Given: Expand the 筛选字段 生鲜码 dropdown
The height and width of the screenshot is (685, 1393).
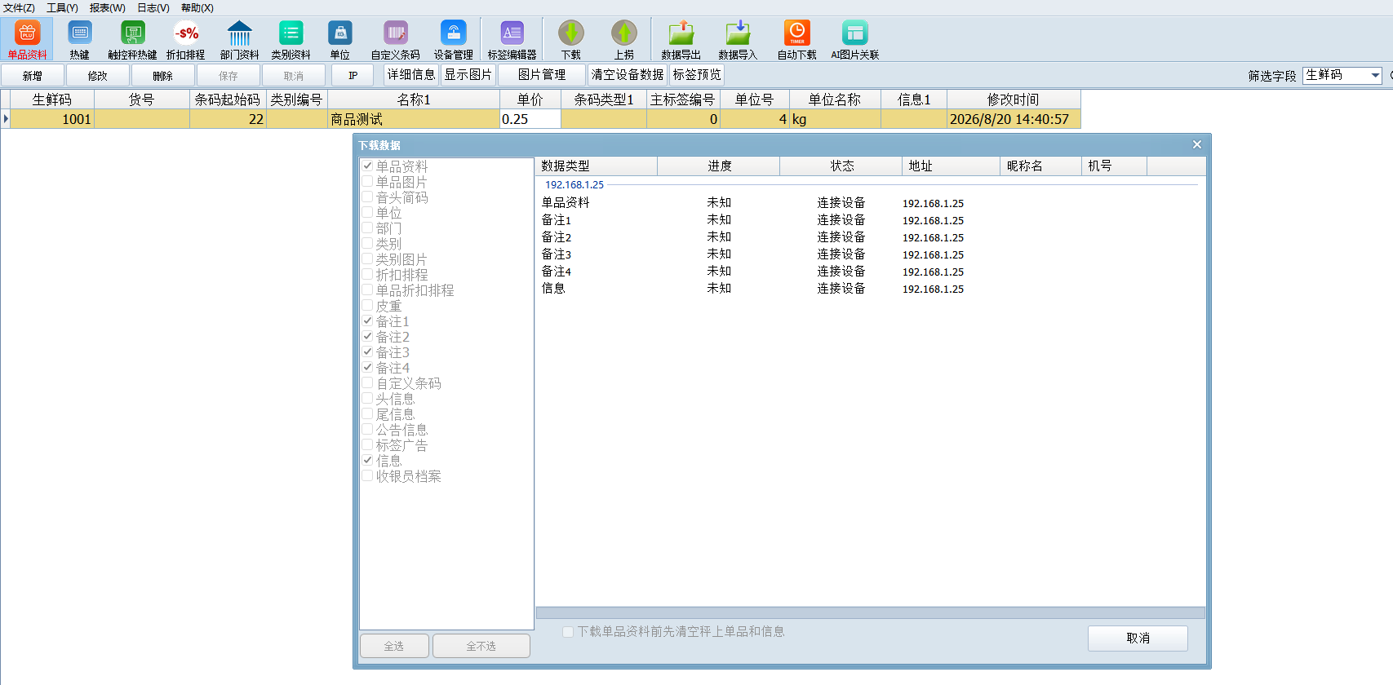Looking at the screenshot, I should (x=1375, y=75).
